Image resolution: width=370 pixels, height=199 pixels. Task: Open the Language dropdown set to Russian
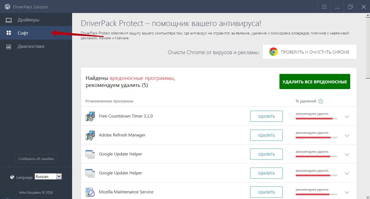coord(48,177)
